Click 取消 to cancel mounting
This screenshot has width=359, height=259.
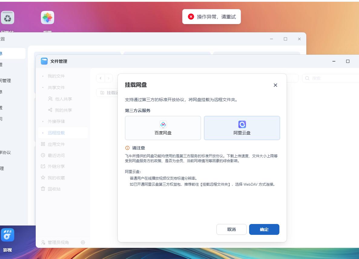(x=232, y=229)
